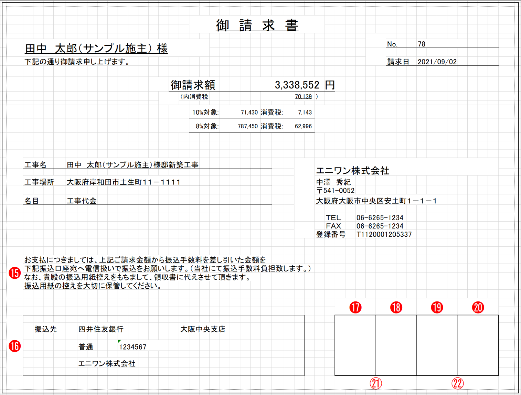
Task: Click the account number 1234567 cell
Action: (133, 347)
